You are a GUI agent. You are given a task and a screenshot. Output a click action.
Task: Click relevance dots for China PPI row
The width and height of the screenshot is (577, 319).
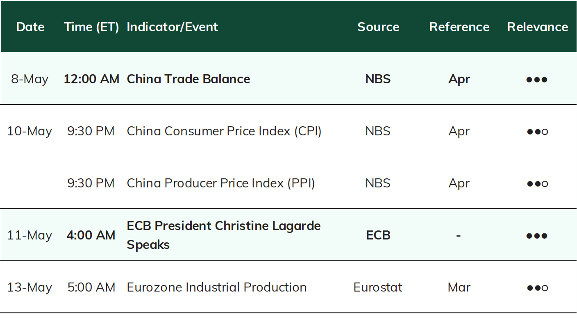pos(537,184)
